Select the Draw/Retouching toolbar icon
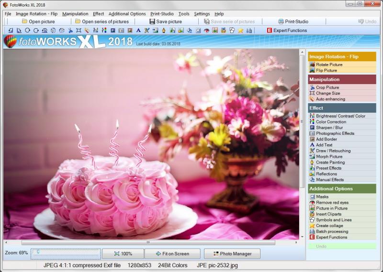The width and height of the screenshot is (383, 272). [146, 30]
